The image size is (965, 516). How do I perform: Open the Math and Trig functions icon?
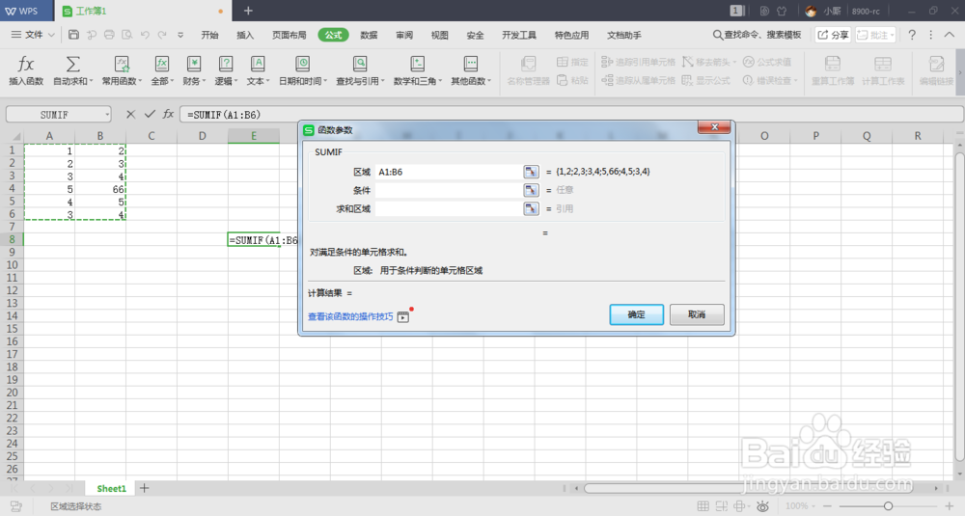point(417,64)
